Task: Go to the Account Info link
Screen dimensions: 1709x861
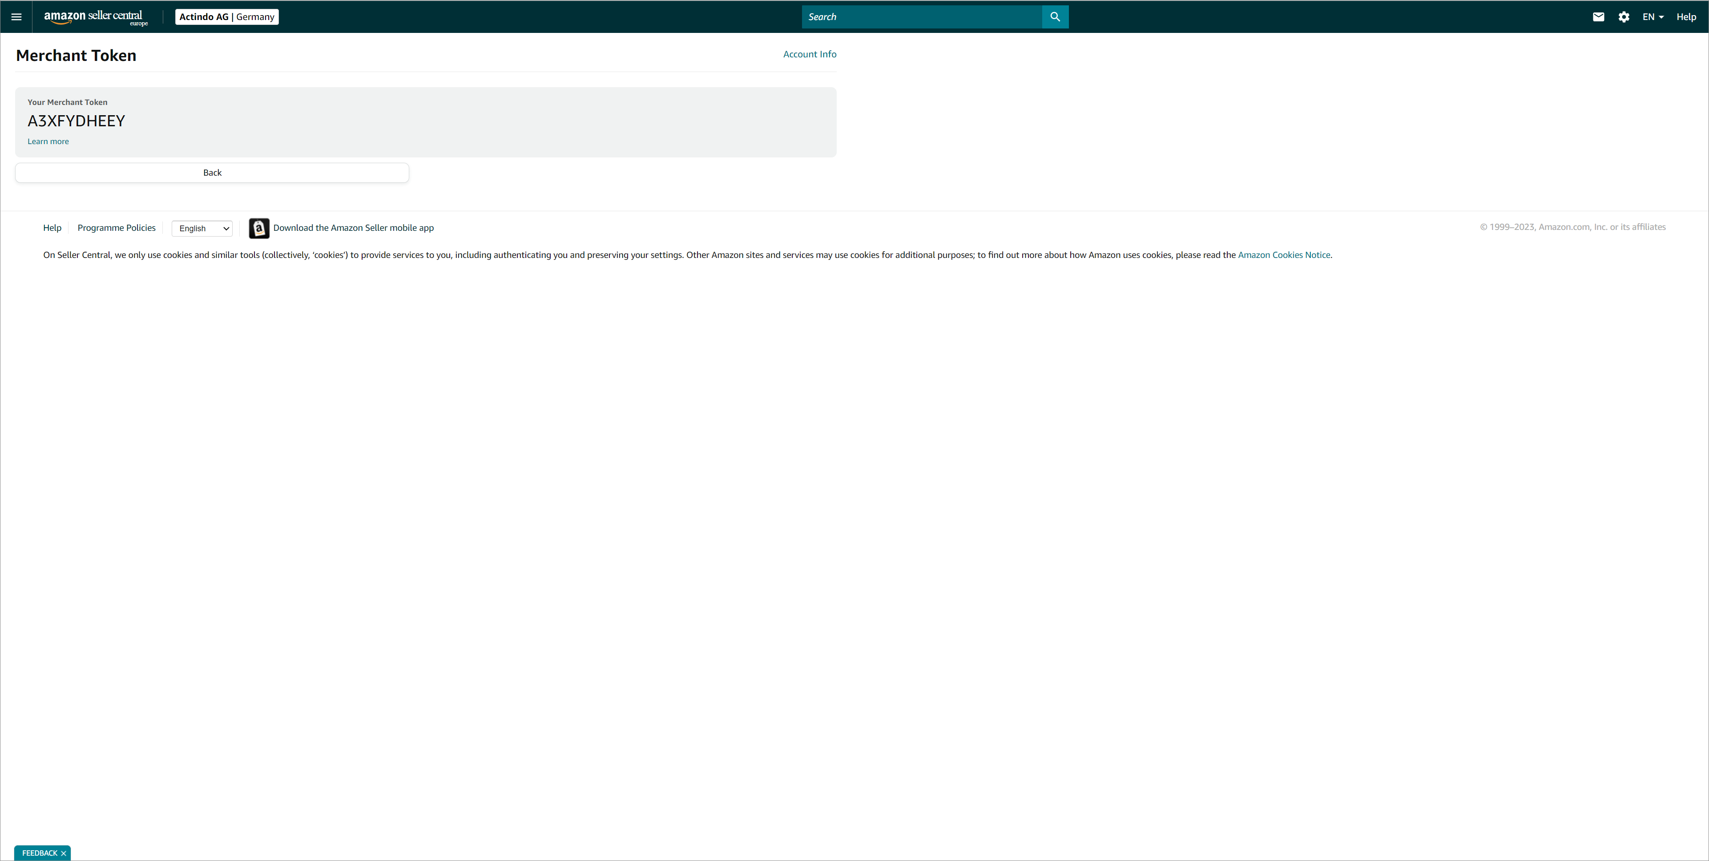Action: click(x=810, y=54)
